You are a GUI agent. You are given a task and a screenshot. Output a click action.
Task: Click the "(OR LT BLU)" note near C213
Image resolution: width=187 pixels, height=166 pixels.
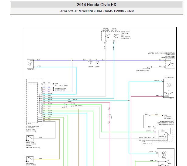(78, 106)
